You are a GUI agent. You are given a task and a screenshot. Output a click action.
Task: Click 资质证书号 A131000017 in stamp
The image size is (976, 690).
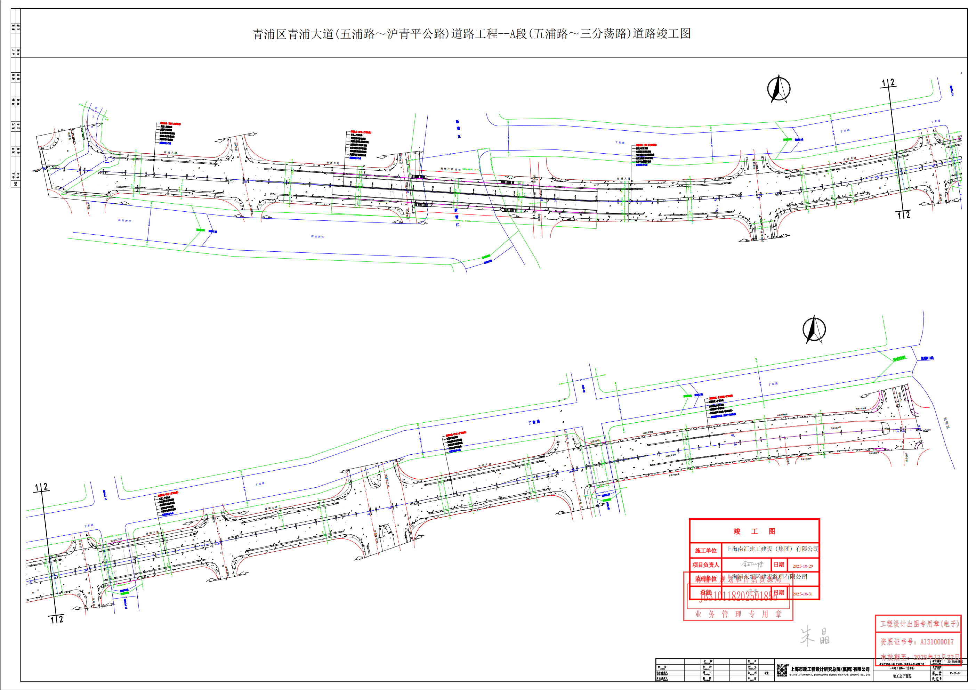tap(917, 642)
